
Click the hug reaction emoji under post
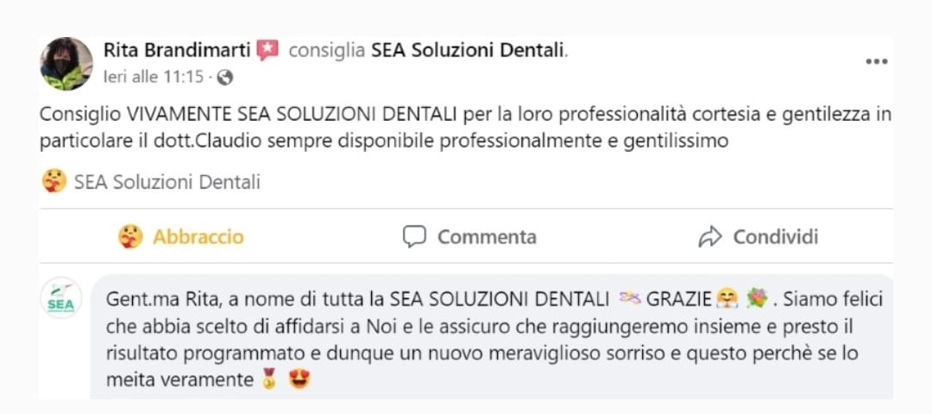(x=54, y=181)
